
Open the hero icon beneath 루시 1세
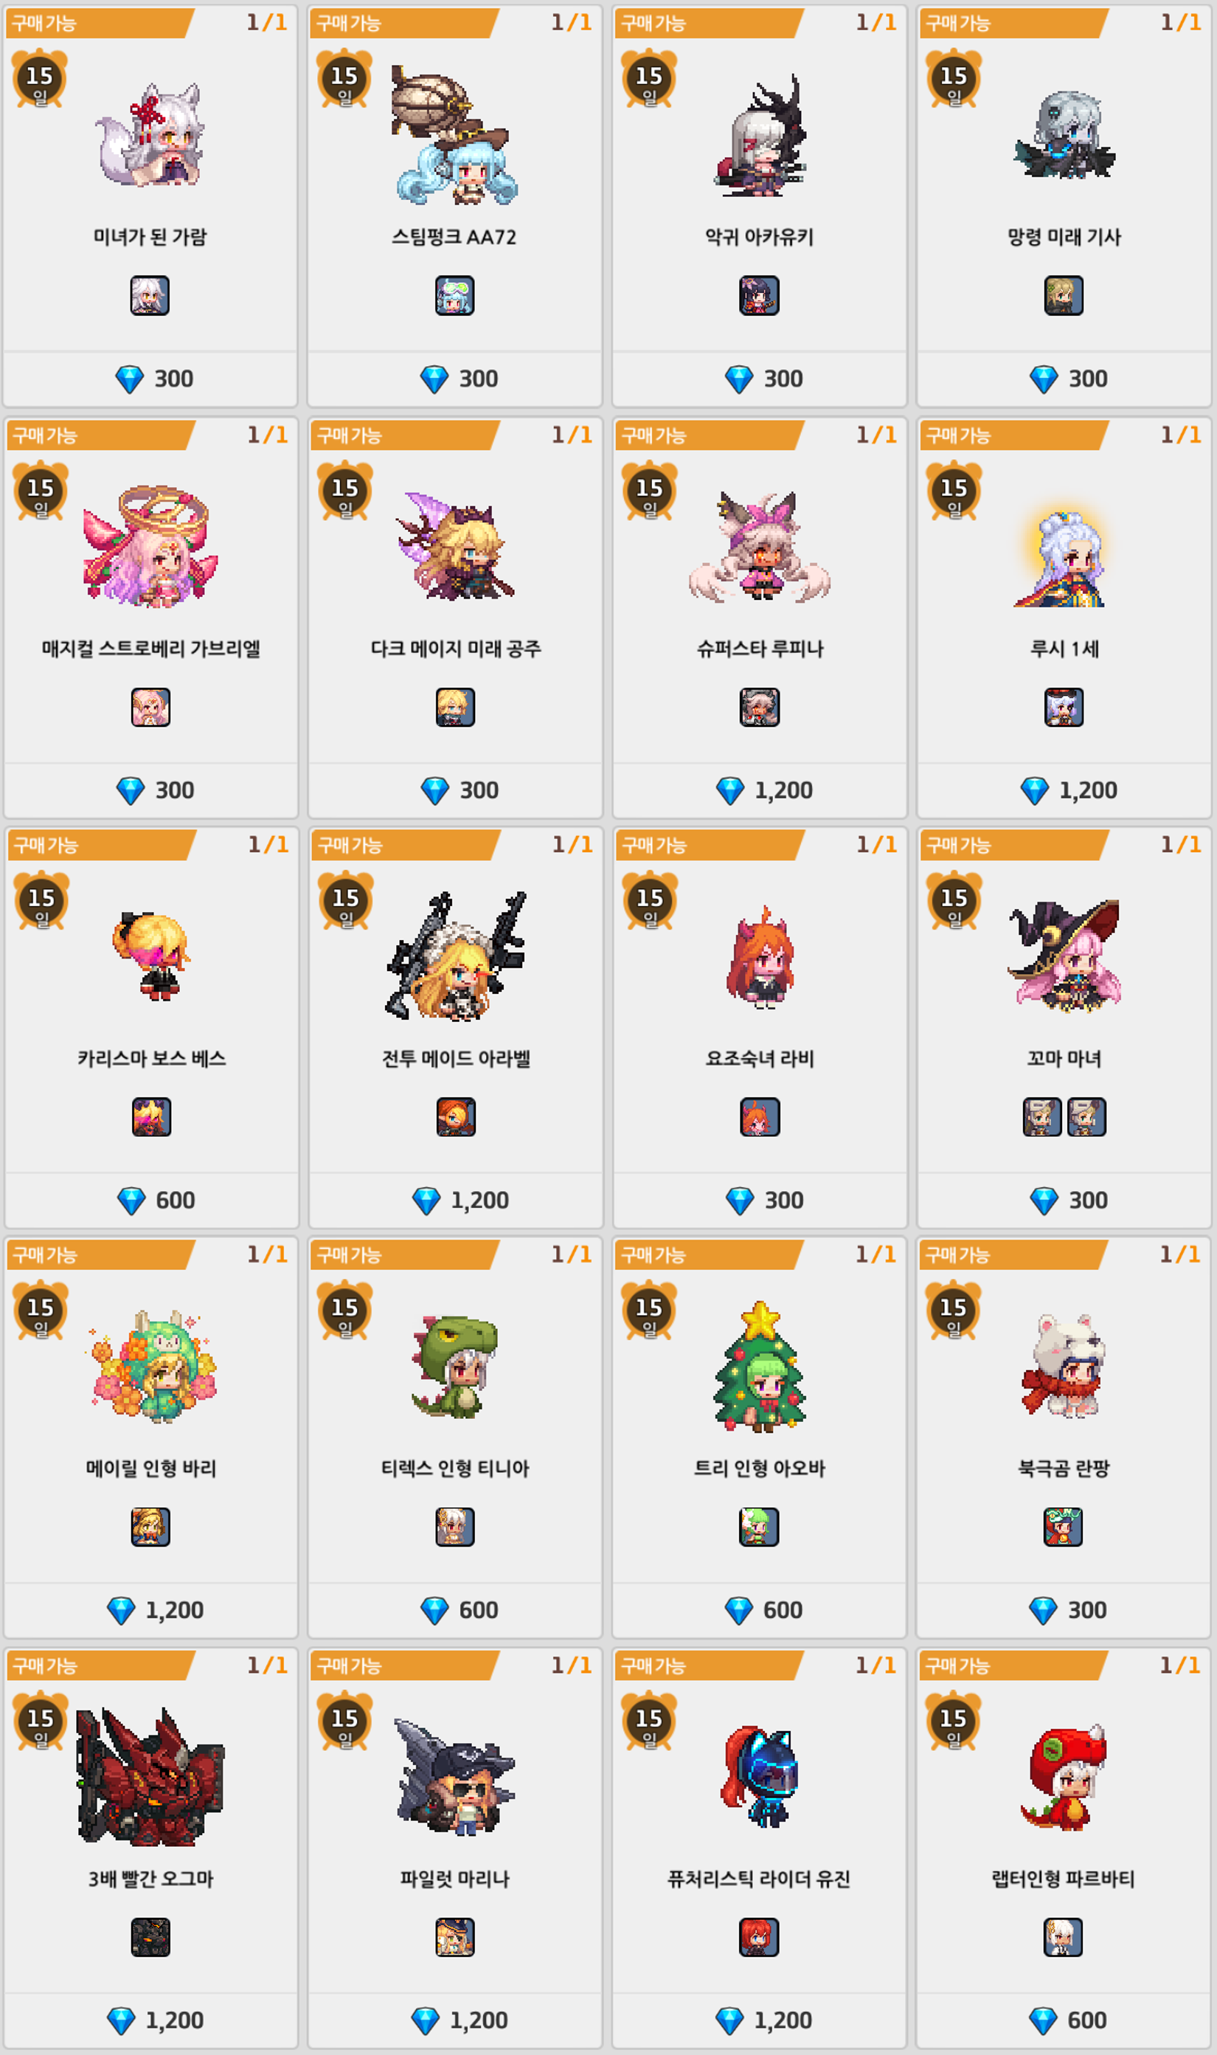pos(1064,707)
